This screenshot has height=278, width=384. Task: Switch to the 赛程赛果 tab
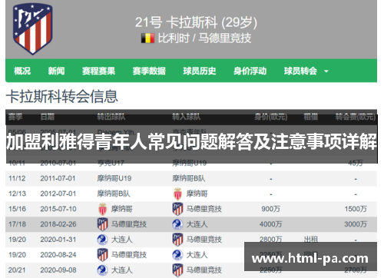tap(98, 71)
